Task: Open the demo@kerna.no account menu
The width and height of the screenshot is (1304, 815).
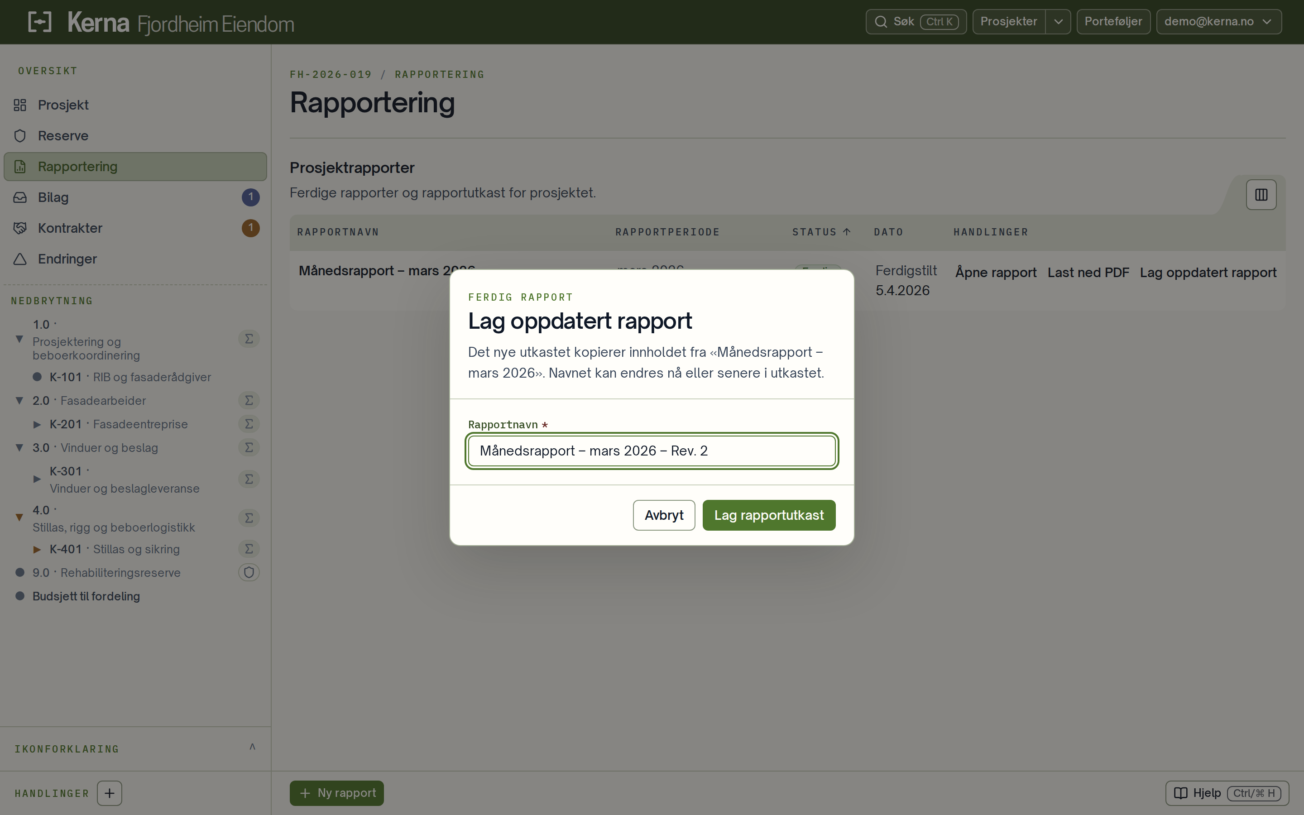Action: (x=1218, y=22)
